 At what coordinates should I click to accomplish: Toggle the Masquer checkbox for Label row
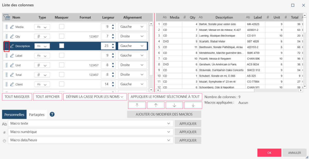pyautogui.click(x=62, y=55)
